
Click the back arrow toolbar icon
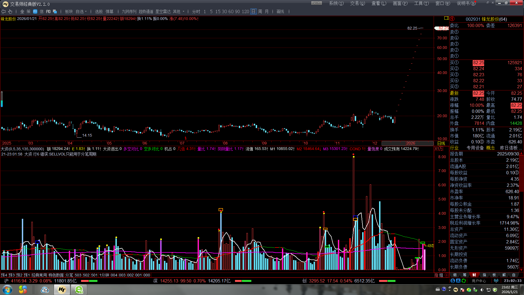point(4,11)
